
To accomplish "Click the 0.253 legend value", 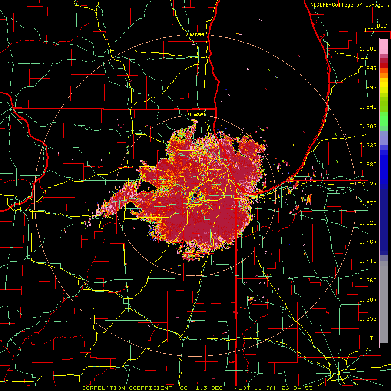I will [x=368, y=319].
